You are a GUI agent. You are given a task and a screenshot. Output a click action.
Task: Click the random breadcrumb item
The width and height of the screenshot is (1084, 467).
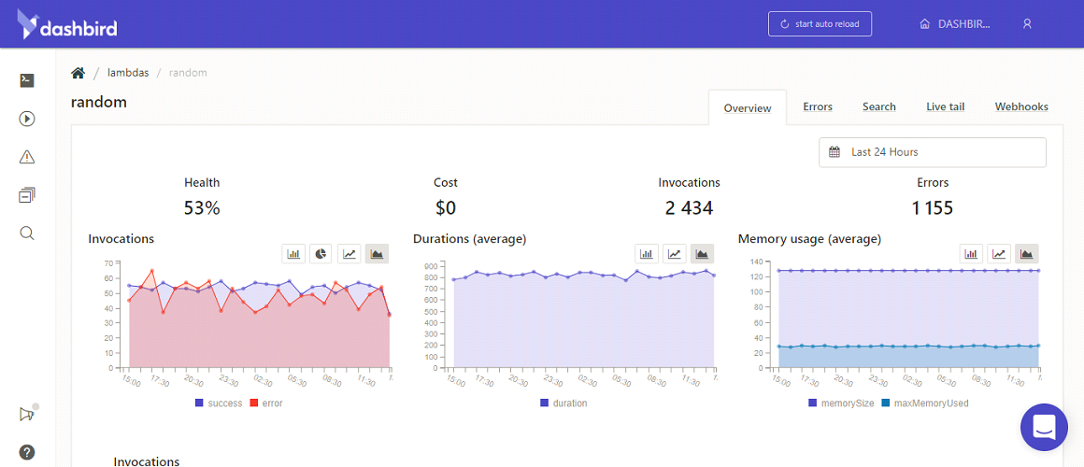pos(187,73)
